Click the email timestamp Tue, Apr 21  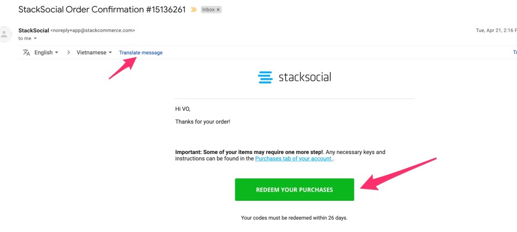[495, 30]
